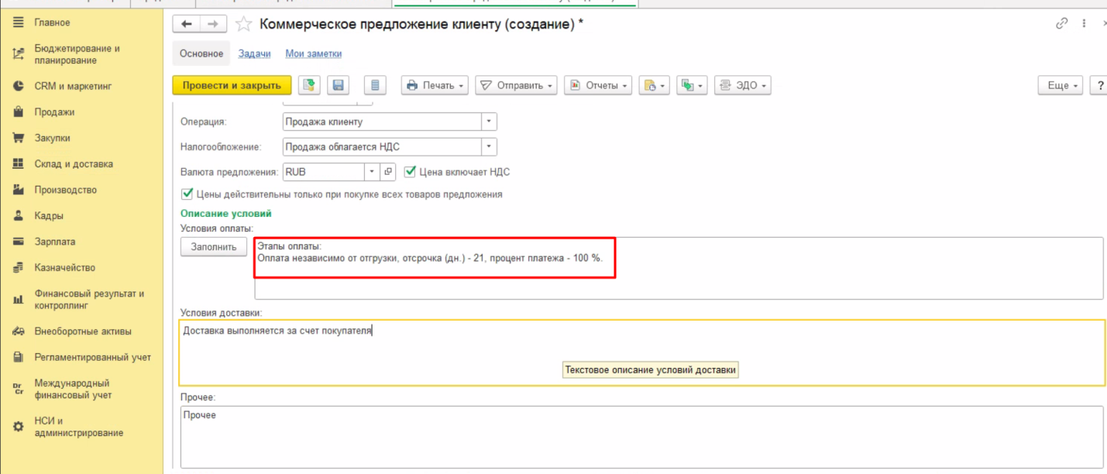Screen dimensions: 1107x474
Task: Open currency RUB form with open icon
Action: click(x=389, y=172)
